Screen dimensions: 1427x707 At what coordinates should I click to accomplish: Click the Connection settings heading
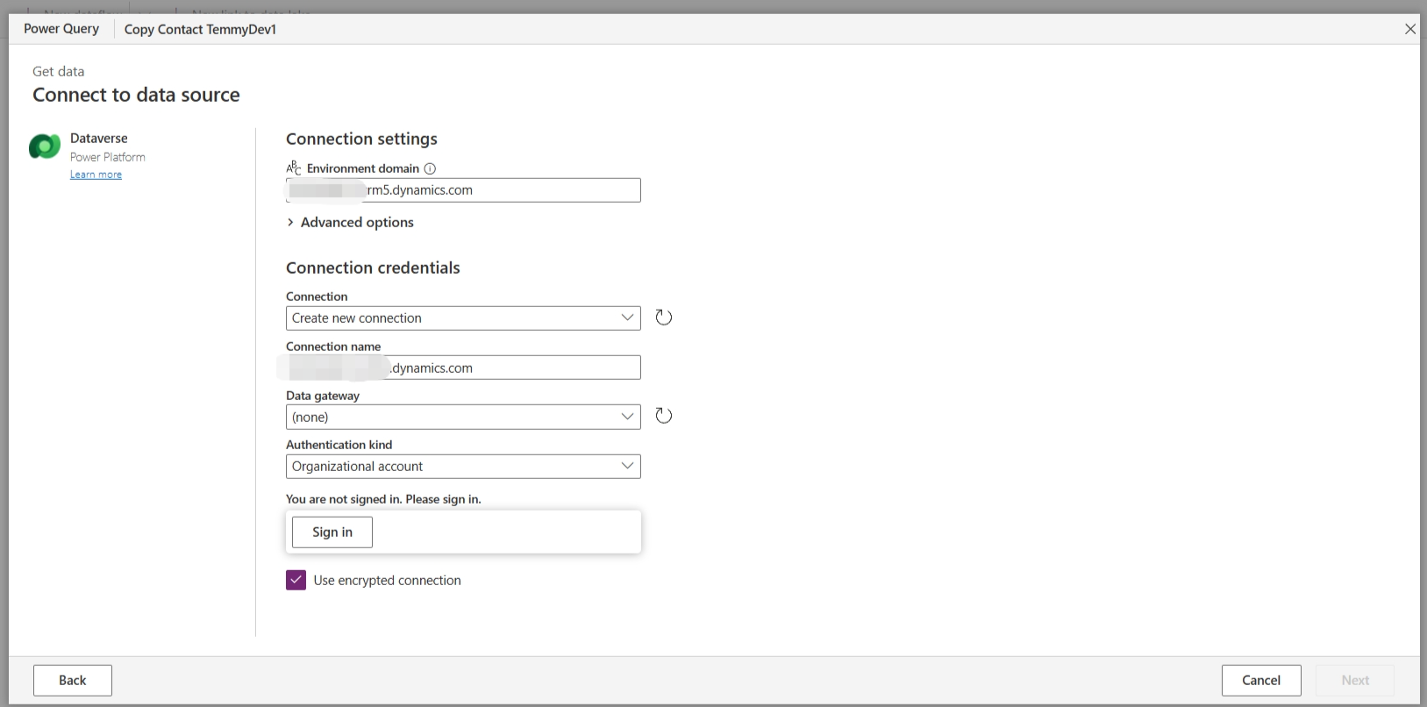click(361, 139)
